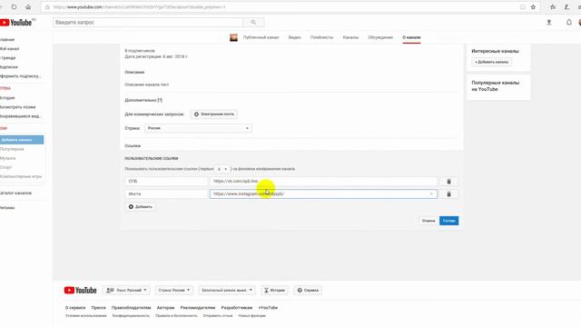Go to the browser home page icon
This screenshot has width=581, height=327.
28,6
